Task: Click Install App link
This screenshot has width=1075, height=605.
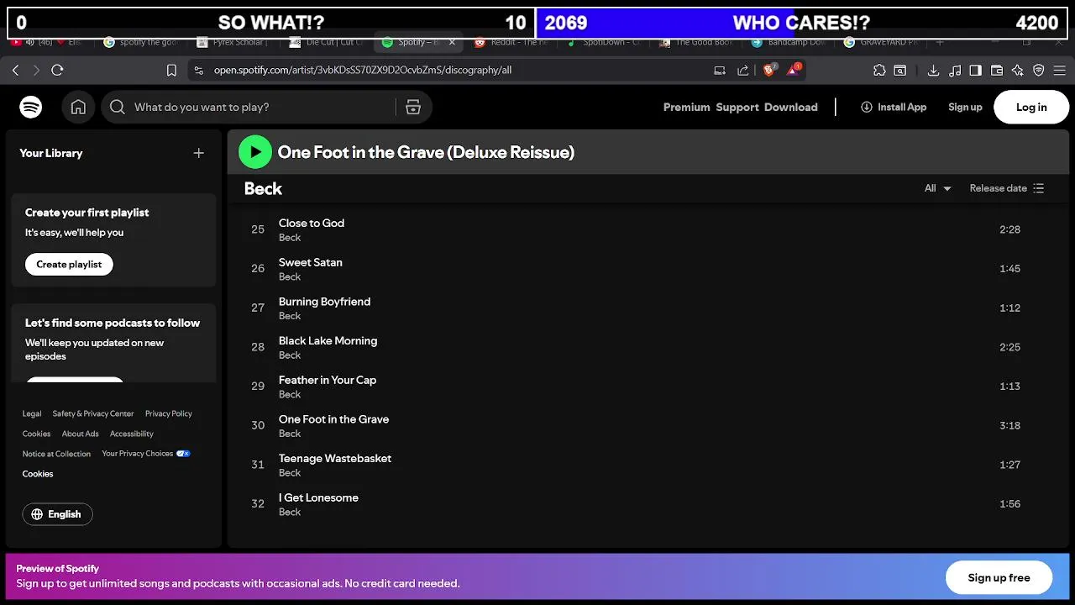Action: (894, 107)
